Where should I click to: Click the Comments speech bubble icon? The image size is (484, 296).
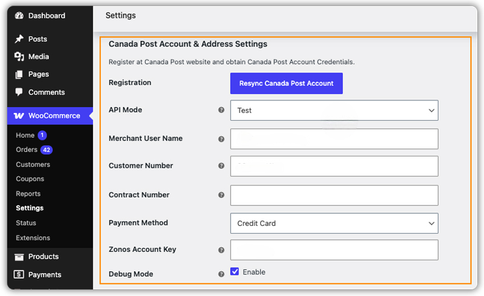[x=19, y=92]
